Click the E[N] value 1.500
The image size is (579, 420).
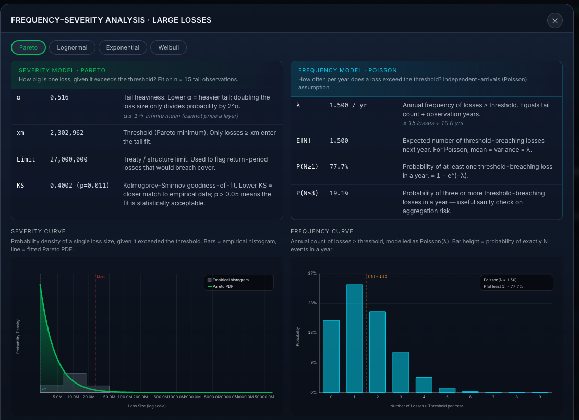tap(339, 141)
